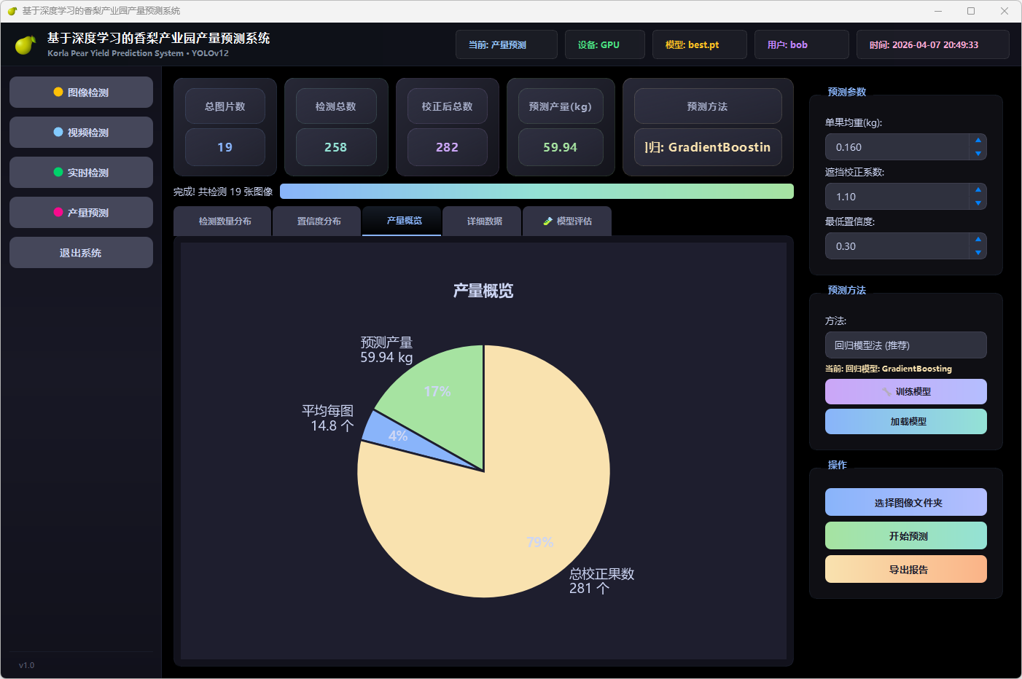Increase 单果均重 with the up arrow
The height and width of the screenshot is (679, 1022).
tap(978, 140)
